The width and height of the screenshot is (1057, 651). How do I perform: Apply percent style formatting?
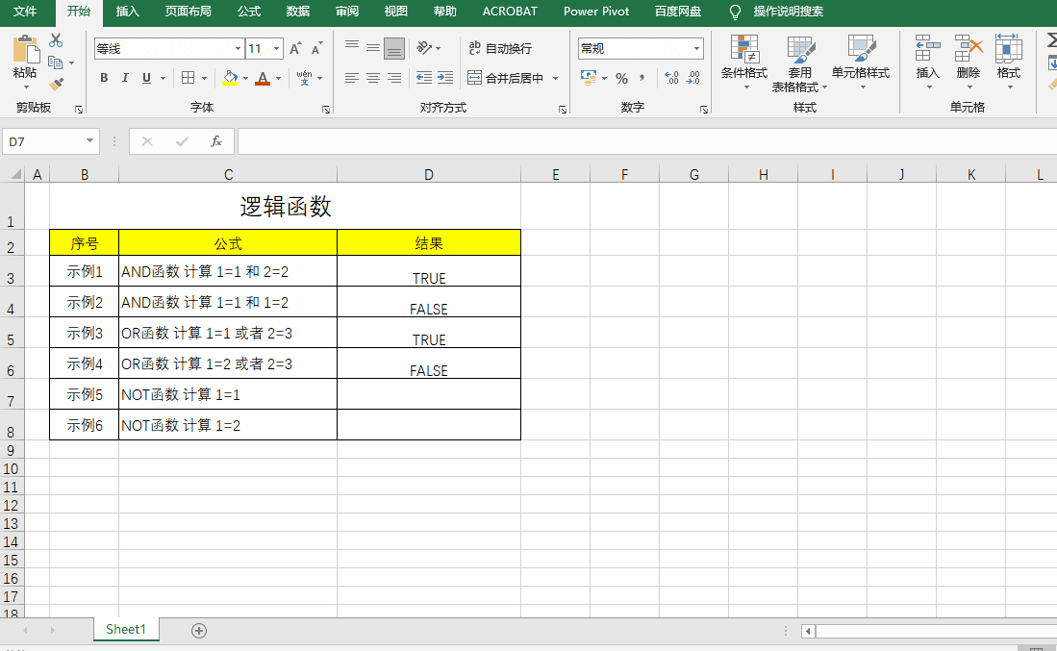[x=621, y=78]
